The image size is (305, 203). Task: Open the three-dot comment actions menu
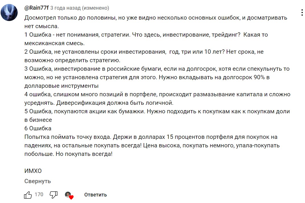click(302, 12)
